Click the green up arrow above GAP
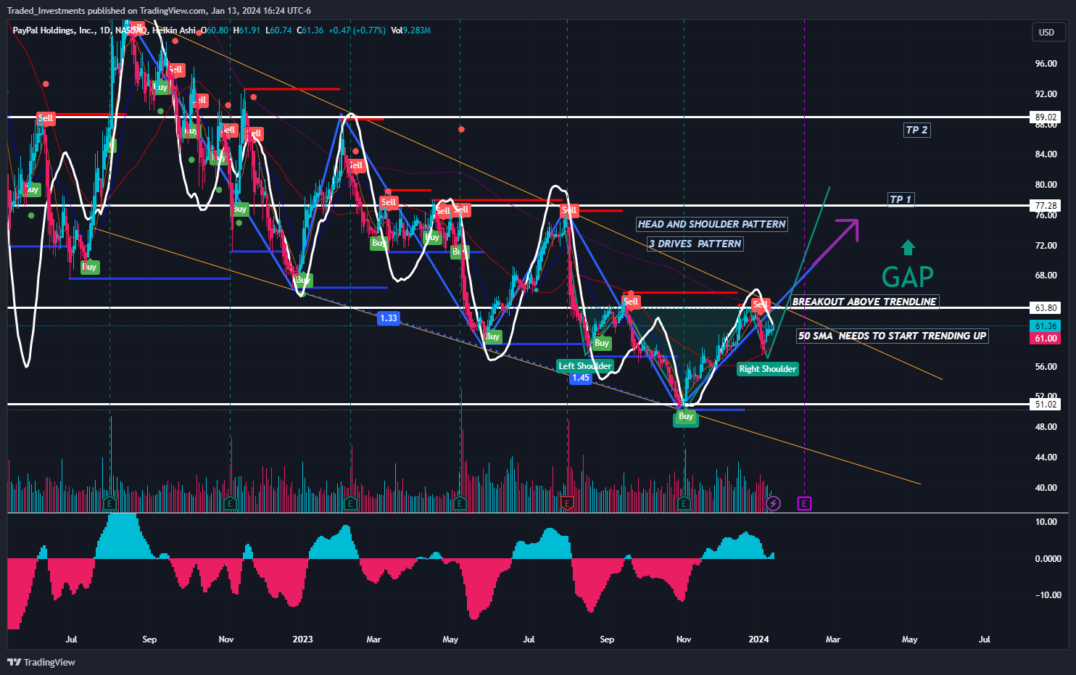 (x=908, y=248)
